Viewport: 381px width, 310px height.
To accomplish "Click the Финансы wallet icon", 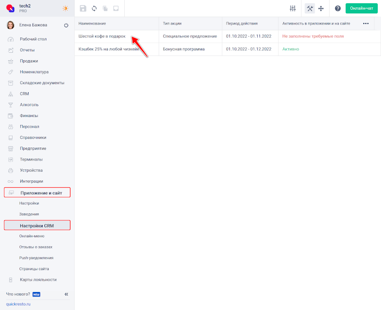I will pyautogui.click(x=11, y=116).
